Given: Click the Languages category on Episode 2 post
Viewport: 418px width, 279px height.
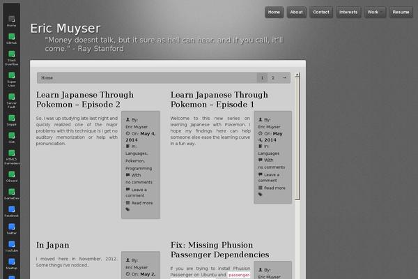Looking at the screenshot, I should [x=137, y=153].
